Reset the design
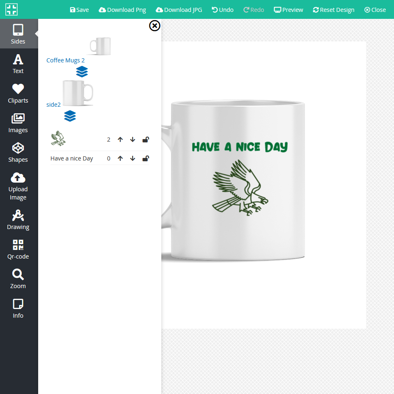The width and height of the screenshot is (394, 394). (333, 10)
